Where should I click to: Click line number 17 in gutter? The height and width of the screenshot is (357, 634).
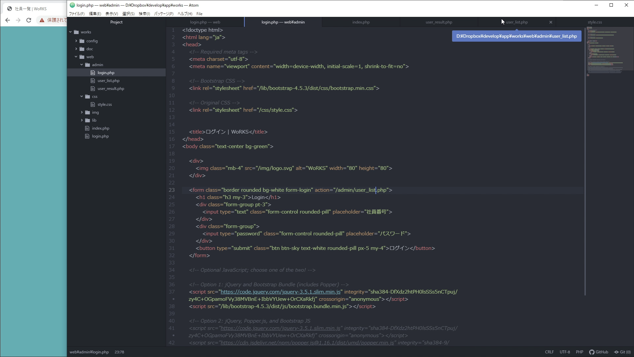pyautogui.click(x=172, y=146)
